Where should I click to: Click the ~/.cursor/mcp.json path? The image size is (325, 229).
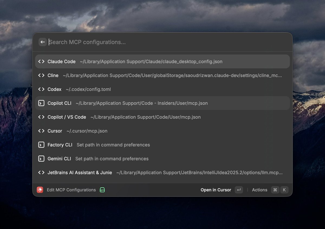tap(87, 131)
